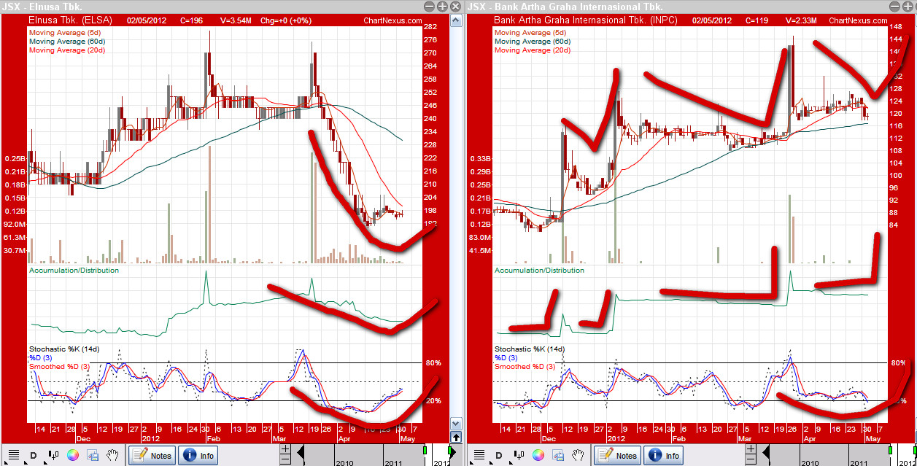The image size is (917, 466).
Task: Open Info in the ELSA chart window
Action: coord(198,456)
